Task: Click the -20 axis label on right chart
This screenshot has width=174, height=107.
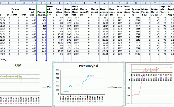Action: point(128,104)
